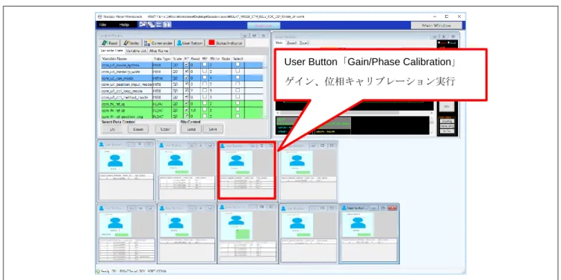Toggle R? checkbox for com_u1_mode_system

click(x=186, y=65)
